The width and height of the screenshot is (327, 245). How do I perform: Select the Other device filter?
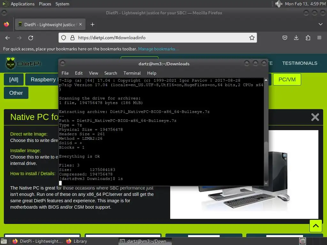(x=16, y=93)
